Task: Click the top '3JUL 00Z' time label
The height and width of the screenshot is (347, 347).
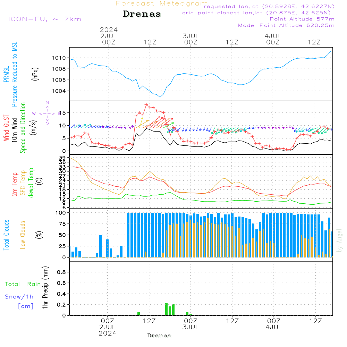Action: (x=191, y=39)
